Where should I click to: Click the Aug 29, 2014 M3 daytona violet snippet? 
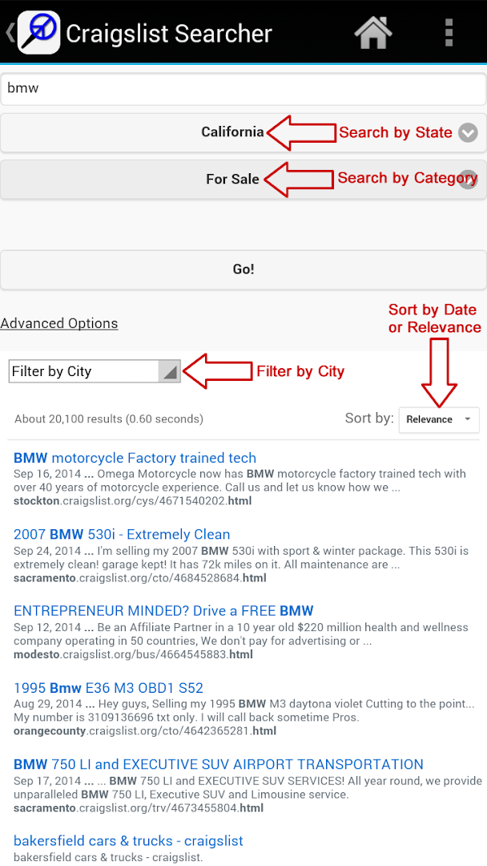tap(243, 711)
